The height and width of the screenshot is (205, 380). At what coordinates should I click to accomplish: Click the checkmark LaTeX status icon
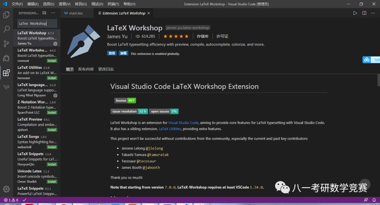point(25,200)
